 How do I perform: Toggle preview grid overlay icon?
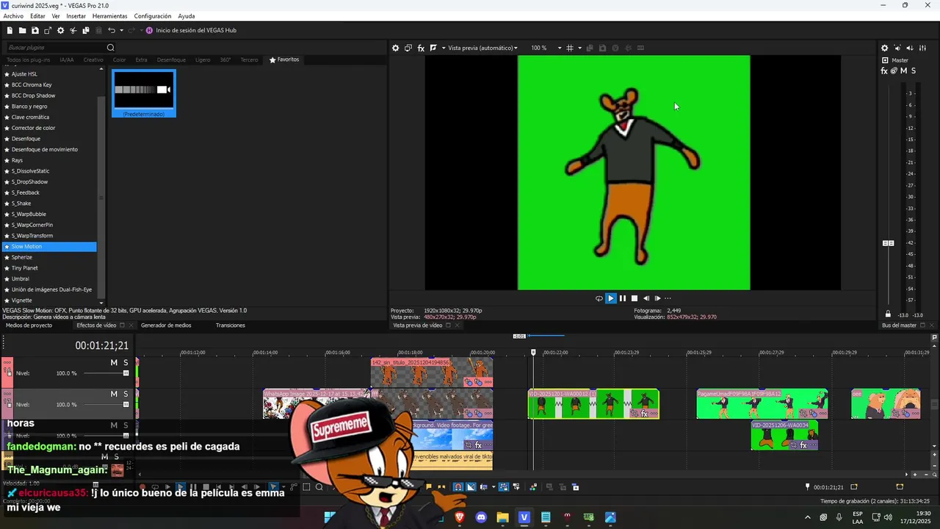(570, 48)
